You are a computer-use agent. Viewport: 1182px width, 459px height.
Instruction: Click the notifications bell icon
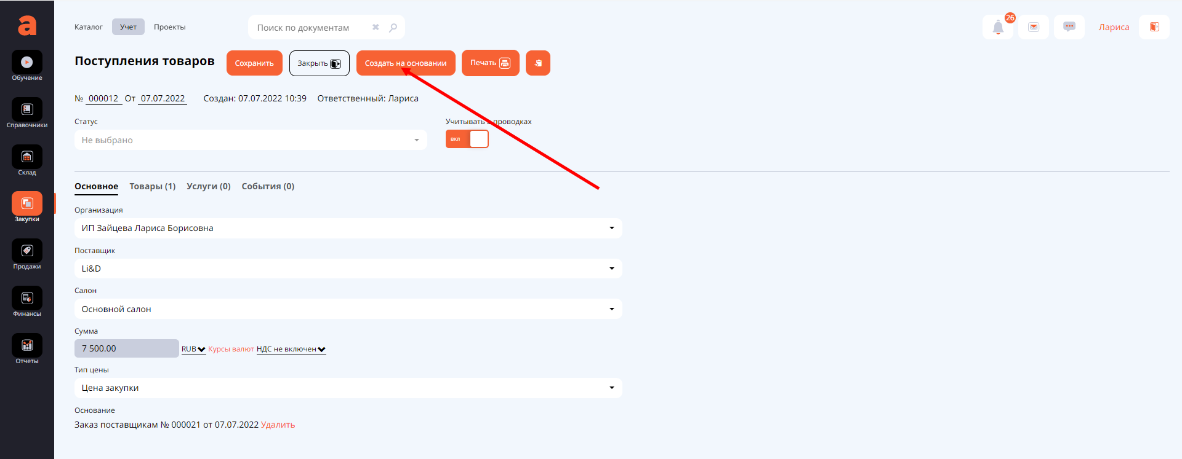(998, 27)
